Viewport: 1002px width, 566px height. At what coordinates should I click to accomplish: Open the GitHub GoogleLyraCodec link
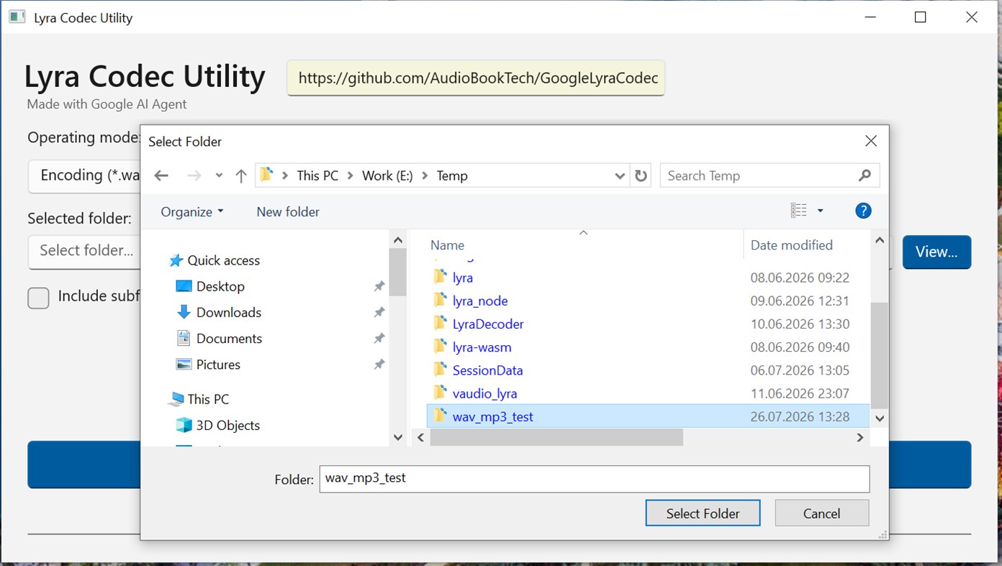[x=476, y=78]
